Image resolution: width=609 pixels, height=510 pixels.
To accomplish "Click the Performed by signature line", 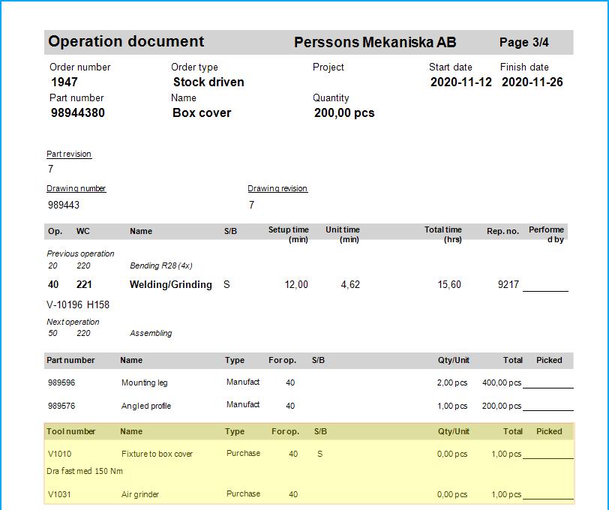I will pos(545,288).
